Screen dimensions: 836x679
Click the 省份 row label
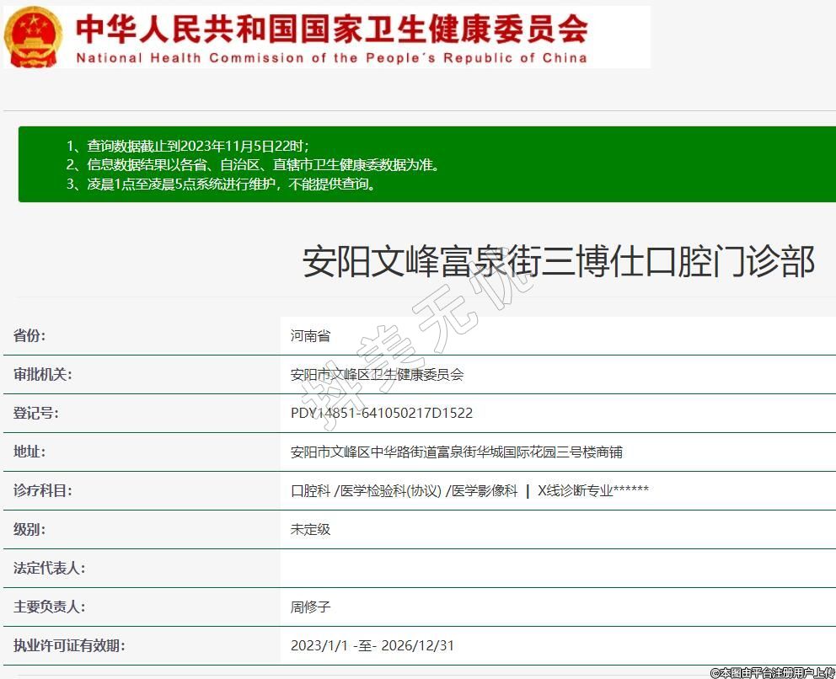29,335
